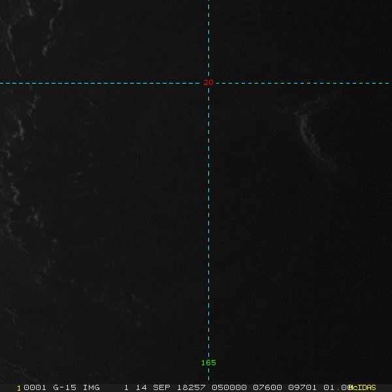Image resolution: width=392 pixels, height=392 pixels.
Task: Click the G-15 satellite identifier text
Action: point(65,387)
